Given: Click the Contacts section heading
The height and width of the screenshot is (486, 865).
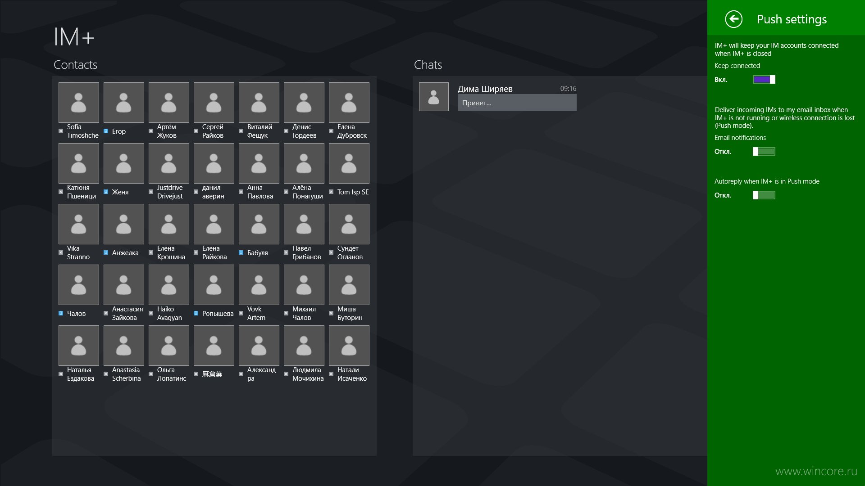Looking at the screenshot, I should click(x=75, y=65).
